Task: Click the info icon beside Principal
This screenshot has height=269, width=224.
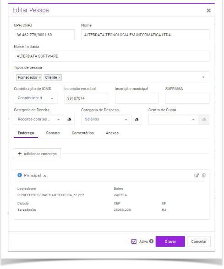Action: tap(20, 175)
